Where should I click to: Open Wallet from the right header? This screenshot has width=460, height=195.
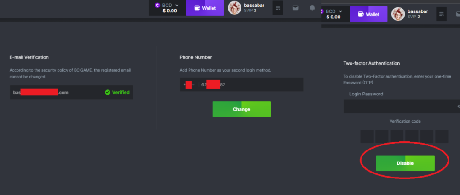(369, 14)
